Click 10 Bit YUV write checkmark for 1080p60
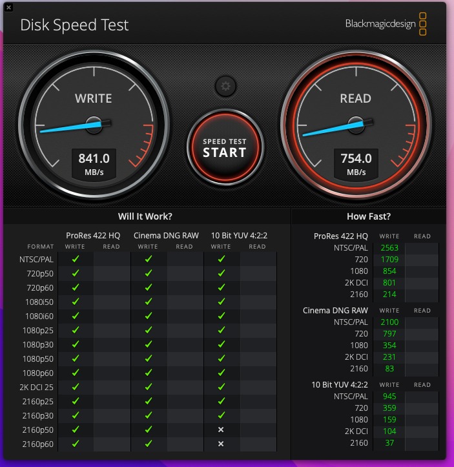The height and width of the screenshot is (467, 454). point(222,373)
